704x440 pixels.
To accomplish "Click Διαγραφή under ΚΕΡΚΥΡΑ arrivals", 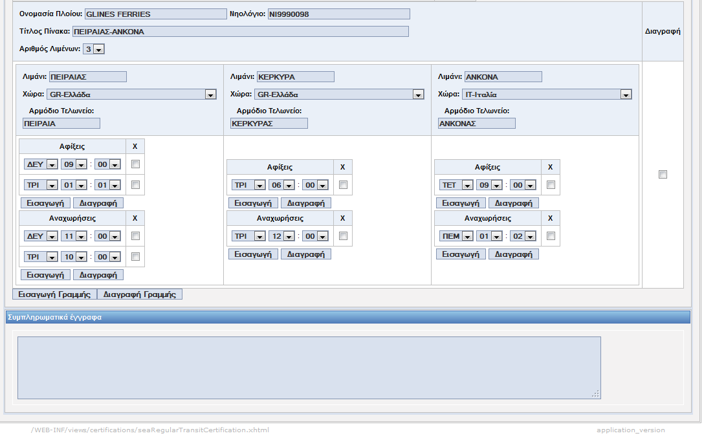I will click(x=306, y=203).
